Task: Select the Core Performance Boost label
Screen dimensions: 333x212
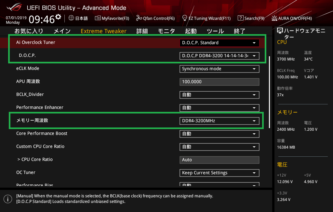Action: coord(42,133)
